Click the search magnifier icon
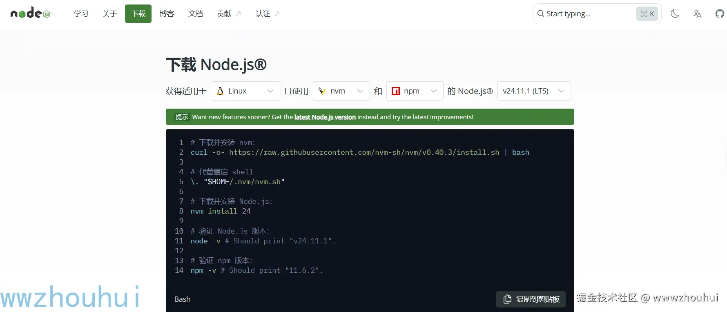Screen dimensions: 727x312 pyautogui.click(x=541, y=13)
